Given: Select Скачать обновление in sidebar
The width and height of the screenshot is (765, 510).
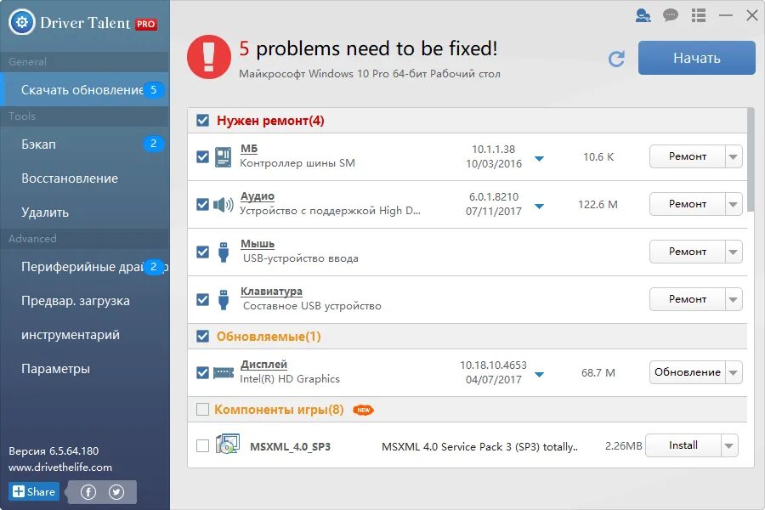Looking at the screenshot, I should [84, 90].
